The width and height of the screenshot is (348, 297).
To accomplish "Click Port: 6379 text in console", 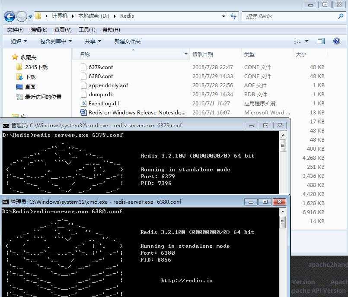I will click(158, 177).
